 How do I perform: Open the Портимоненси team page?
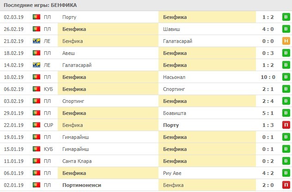coord(81,185)
